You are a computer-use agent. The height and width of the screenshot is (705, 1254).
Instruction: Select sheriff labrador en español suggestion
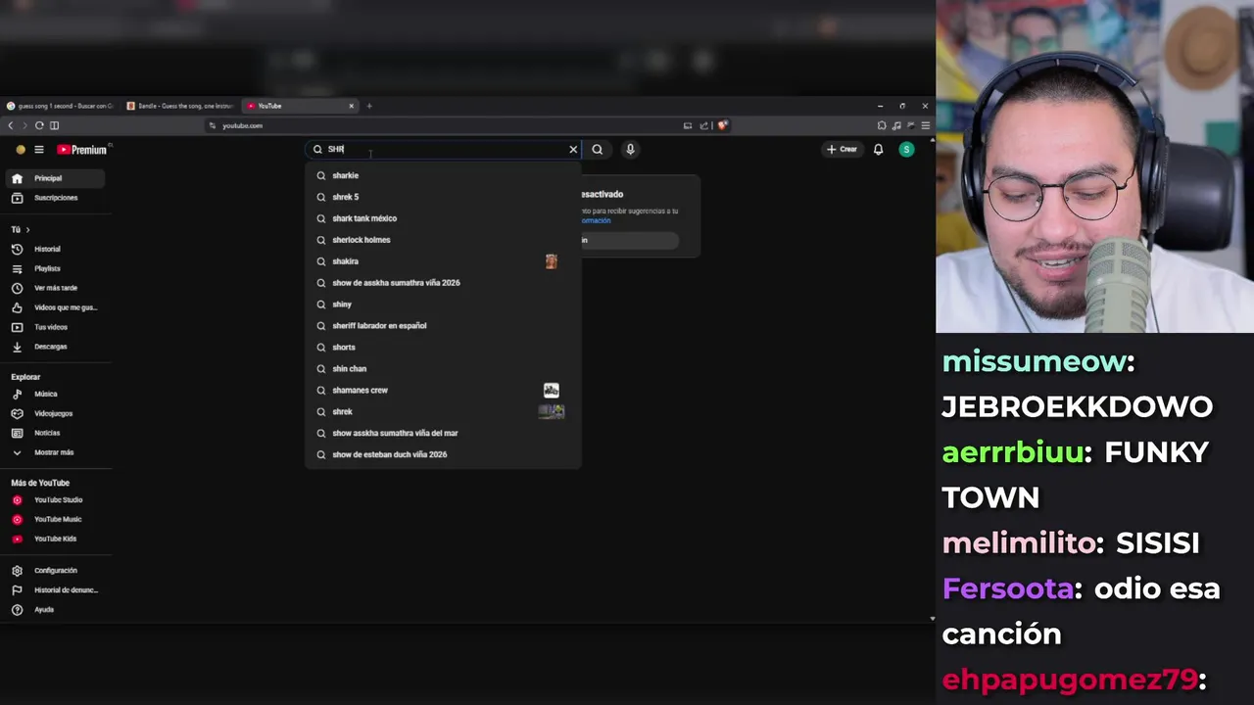[443, 326]
